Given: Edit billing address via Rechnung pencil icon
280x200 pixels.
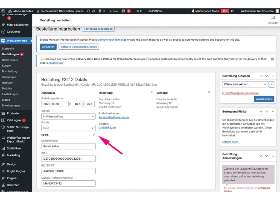Looking at the screenshot, I should pyautogui.click(x=152, y=92).
